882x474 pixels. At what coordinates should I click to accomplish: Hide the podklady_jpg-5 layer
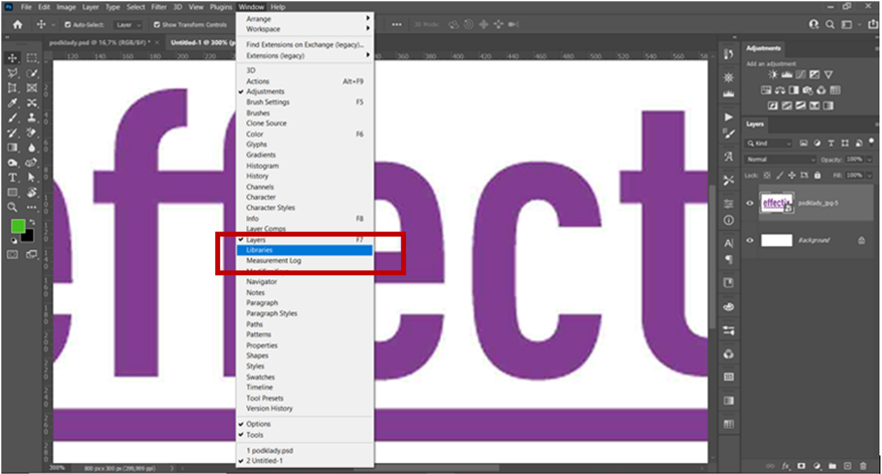tap(750, 204)
